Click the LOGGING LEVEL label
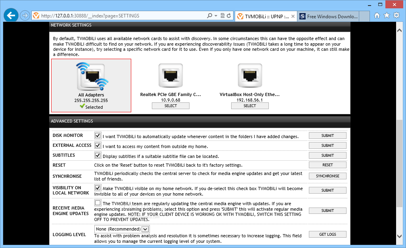The image size is (406, 248). click(x=69, y=235)
